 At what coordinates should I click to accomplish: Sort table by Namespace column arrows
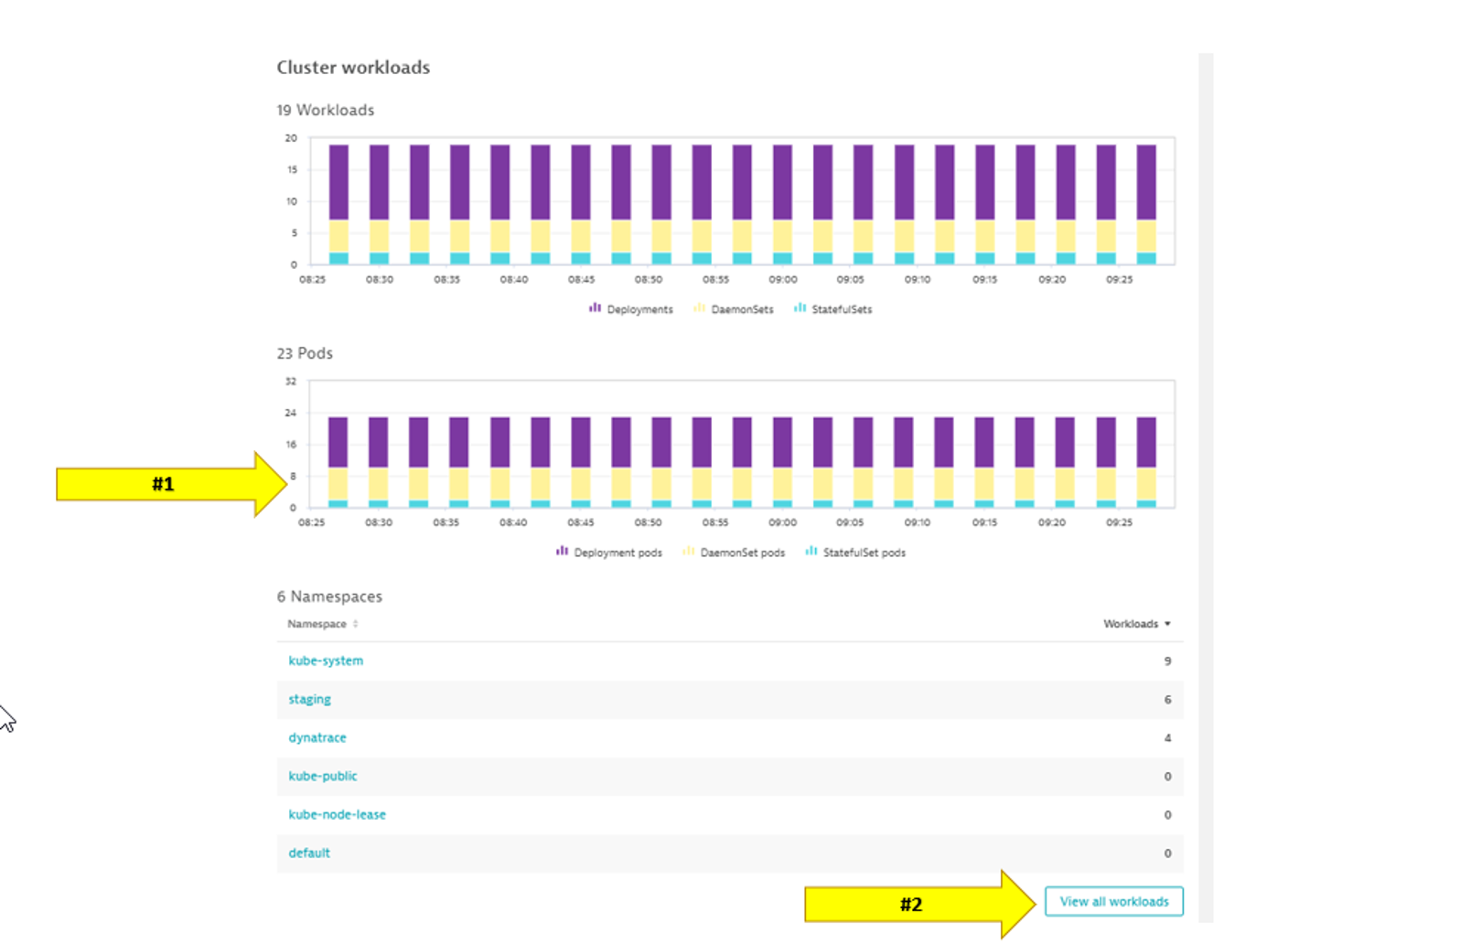tap(355, 624)
